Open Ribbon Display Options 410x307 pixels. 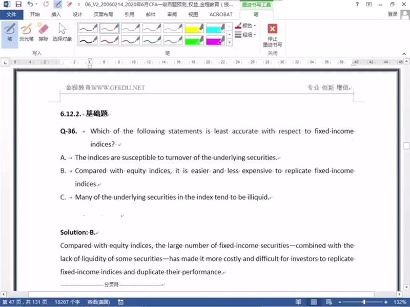(369, 4)
